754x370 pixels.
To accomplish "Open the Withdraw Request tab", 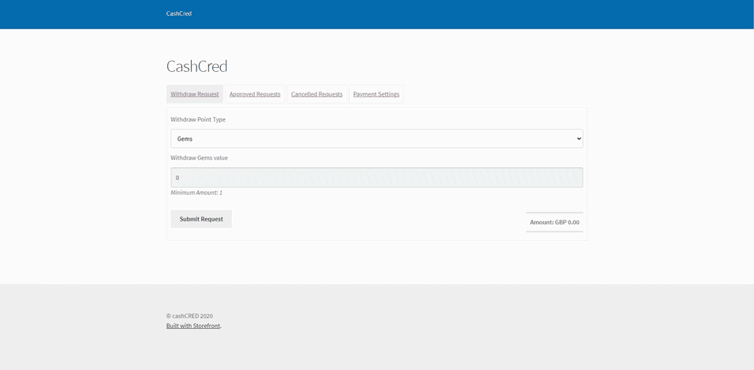I will [195, 94].
